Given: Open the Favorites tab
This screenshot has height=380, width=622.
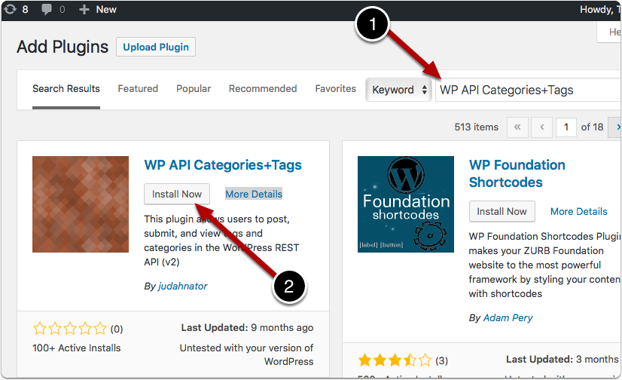Looking at the screenshot, I should pyautogui.click(x=335, y=88).
